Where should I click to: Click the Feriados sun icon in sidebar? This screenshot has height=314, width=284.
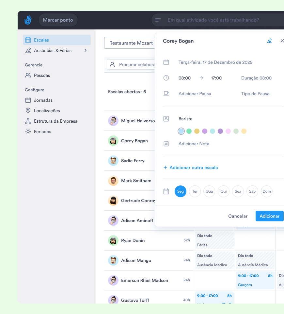coord(28,131)
